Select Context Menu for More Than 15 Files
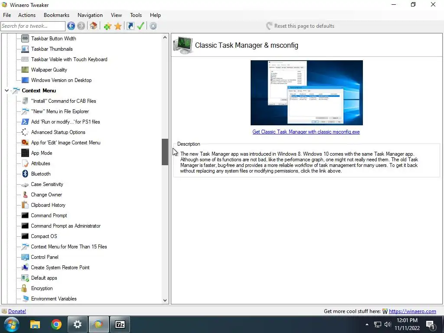This screenshot has width=444, height=333. pyautogui.click(x=69, y=247)
